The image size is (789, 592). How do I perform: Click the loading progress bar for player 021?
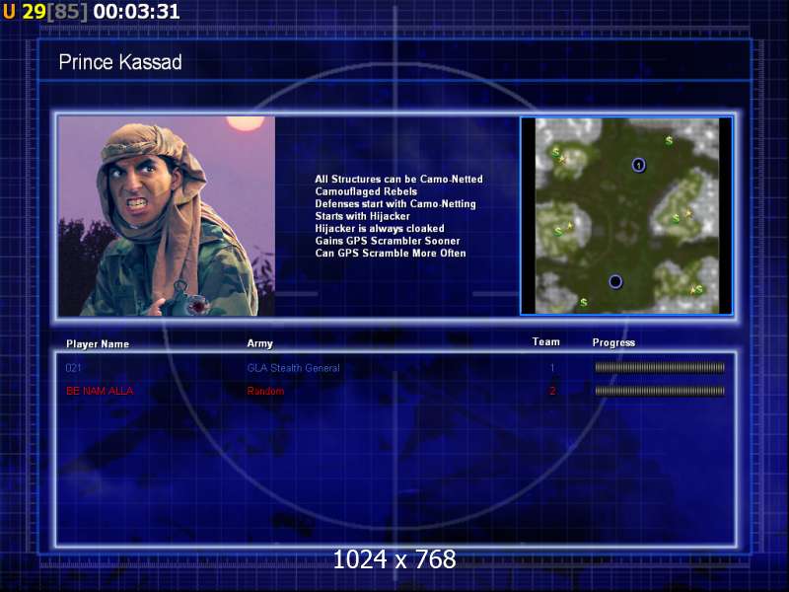tap(660, 367)
